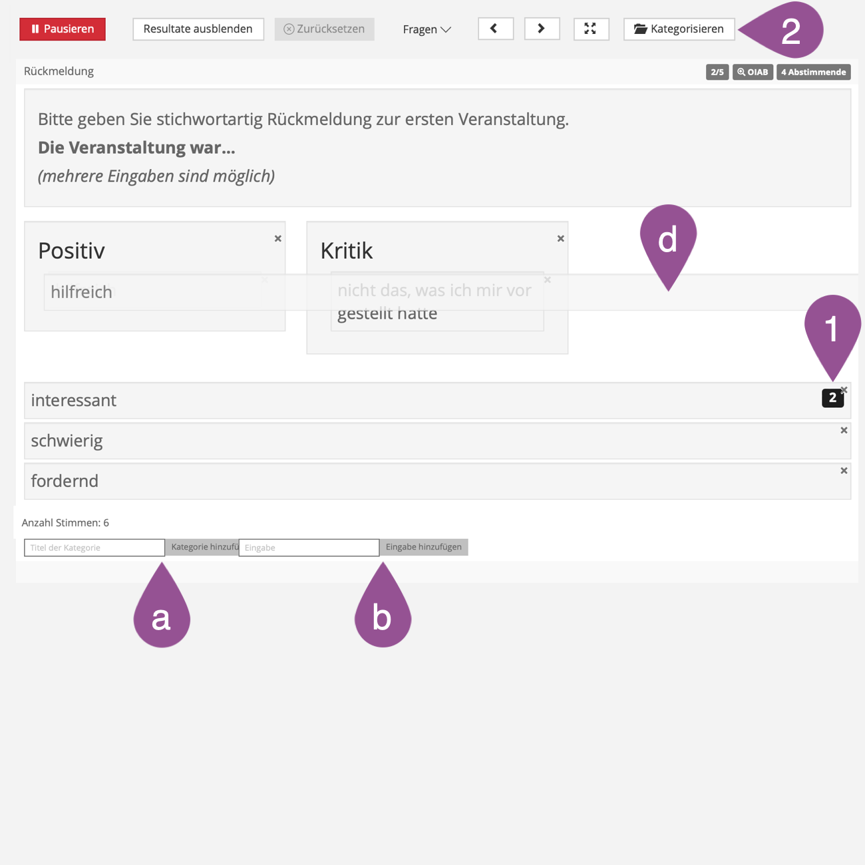Toggle fullscreen mode icon
This screenshot has width=865, height=865.
click(591, 29)
